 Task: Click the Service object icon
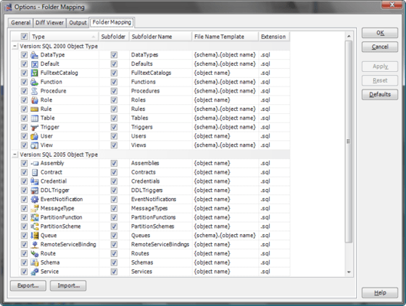click(x=34, y=272)
